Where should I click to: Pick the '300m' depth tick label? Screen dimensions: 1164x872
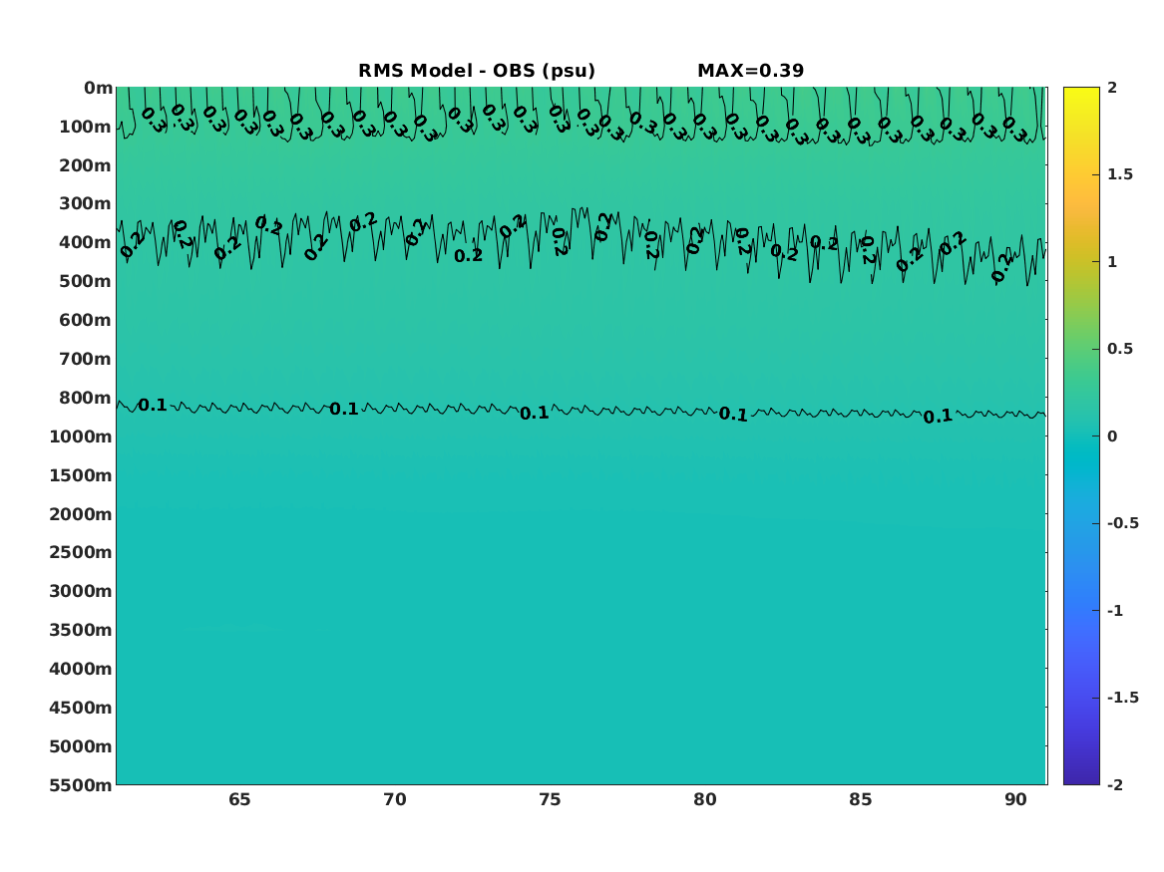[x=86, y=204]
